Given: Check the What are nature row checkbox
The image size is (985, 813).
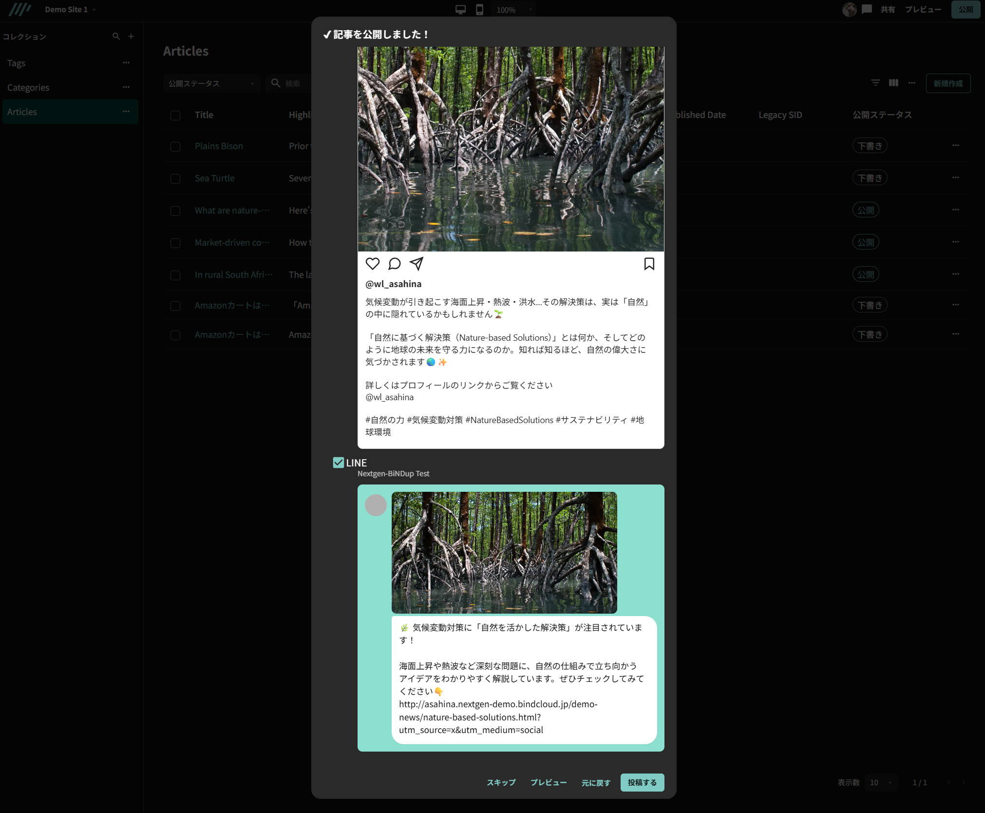Looking at the screenshot, I should point(175,211).
